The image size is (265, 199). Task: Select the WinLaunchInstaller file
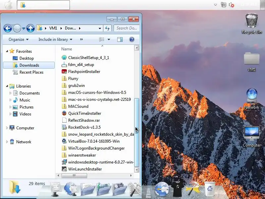[x=85, y=169]
